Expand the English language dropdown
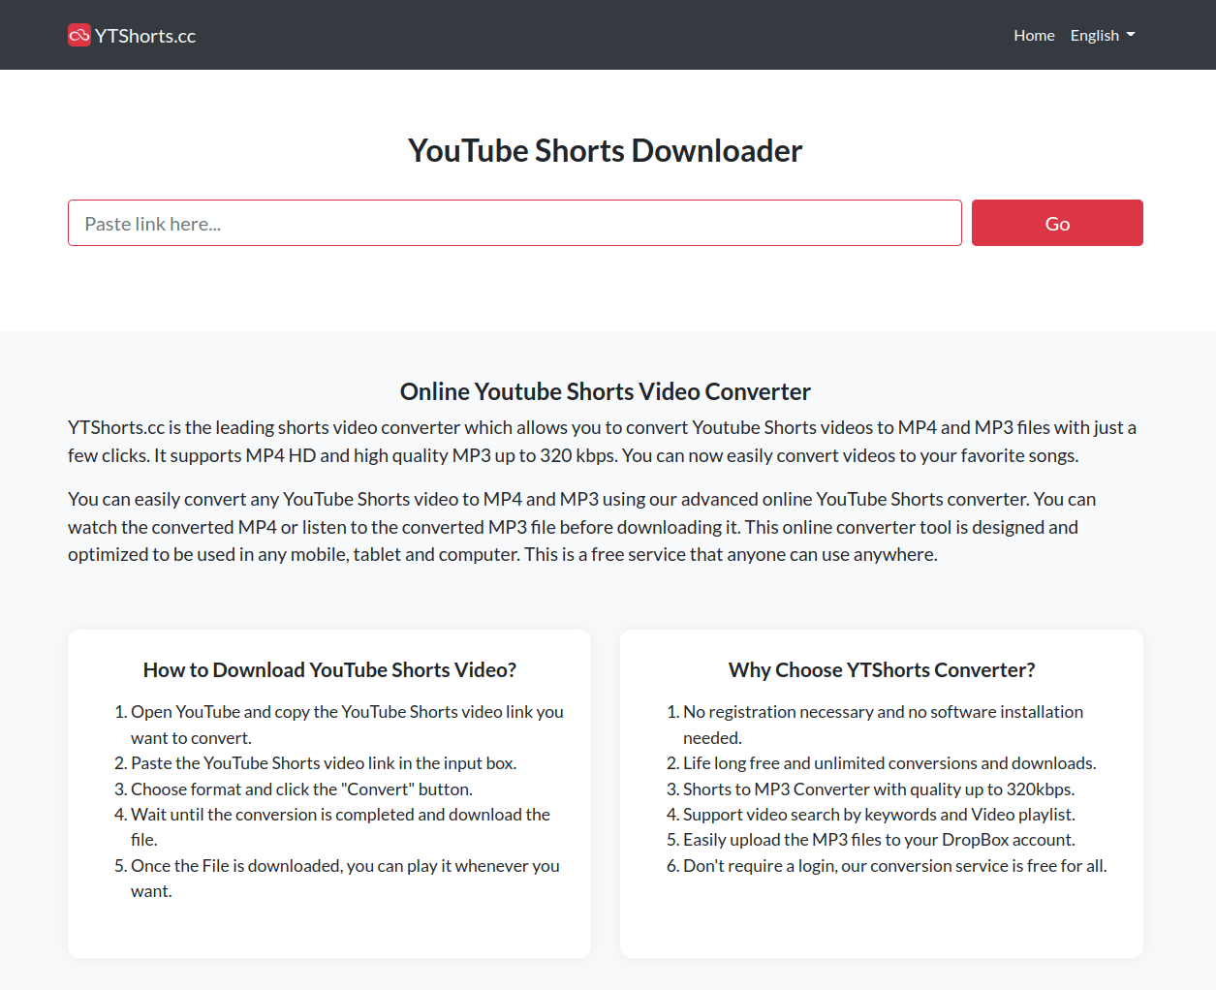This screenshot has height=990, width=1216. click(x=1102, y=35)
